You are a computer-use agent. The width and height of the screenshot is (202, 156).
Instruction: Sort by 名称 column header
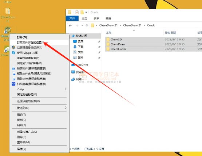[x=108, y=33]
